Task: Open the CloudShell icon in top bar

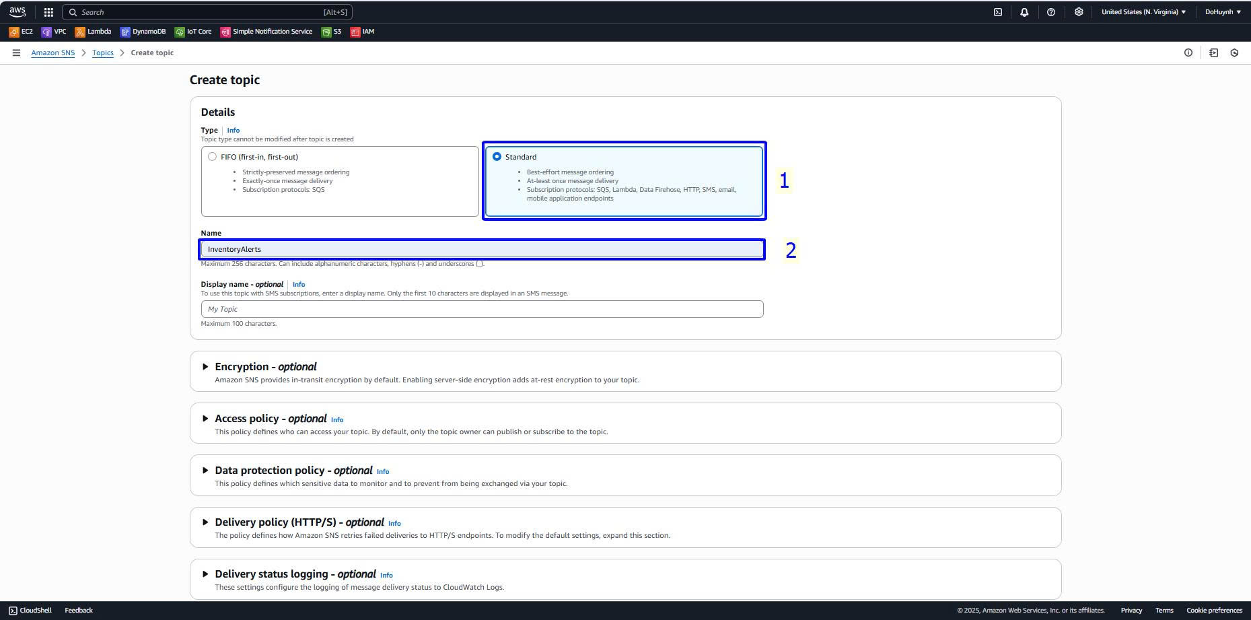Action: 998,12
